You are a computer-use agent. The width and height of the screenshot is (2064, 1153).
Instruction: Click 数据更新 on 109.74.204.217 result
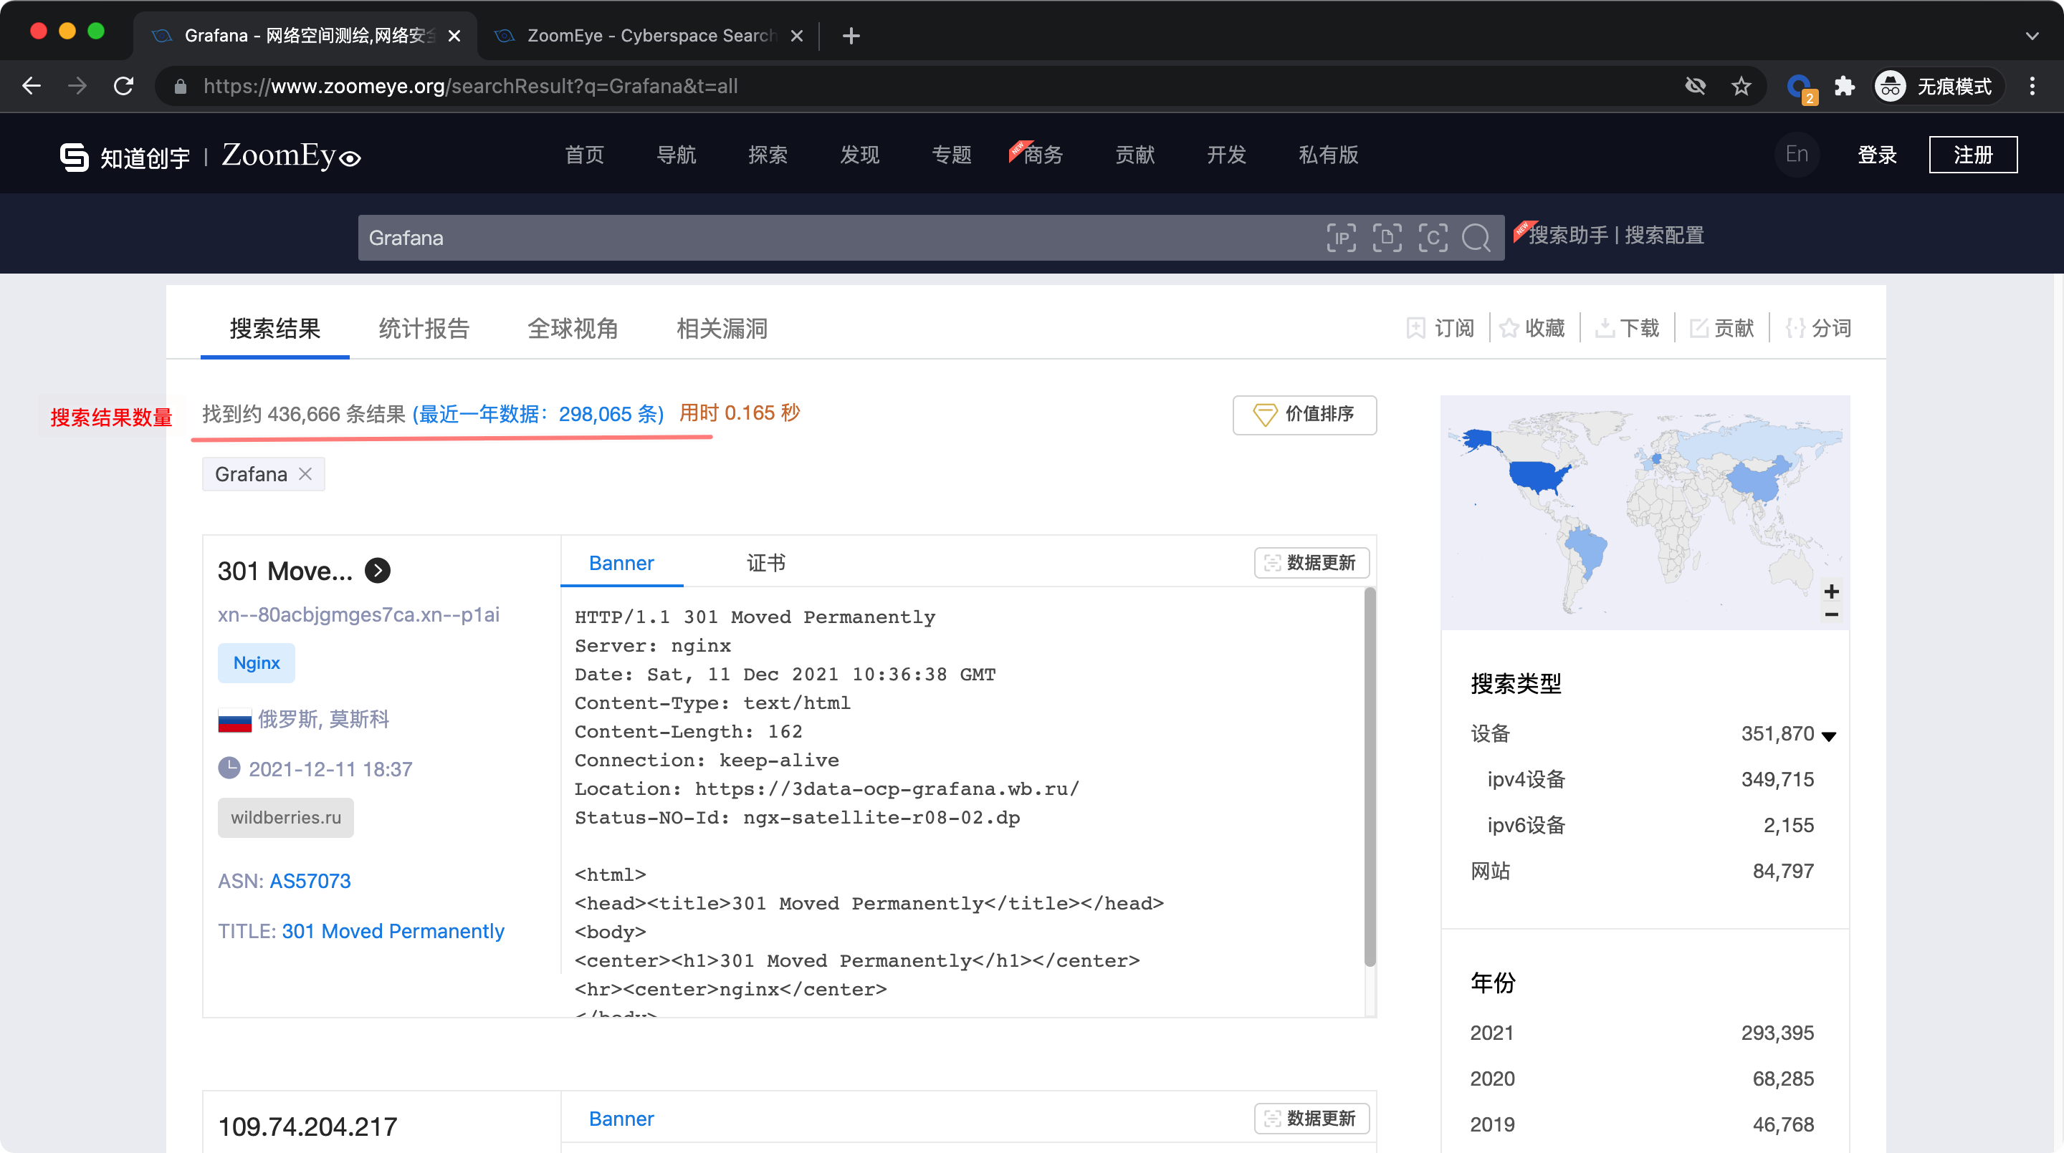pyautogui.click(x=1311, y=1119)
